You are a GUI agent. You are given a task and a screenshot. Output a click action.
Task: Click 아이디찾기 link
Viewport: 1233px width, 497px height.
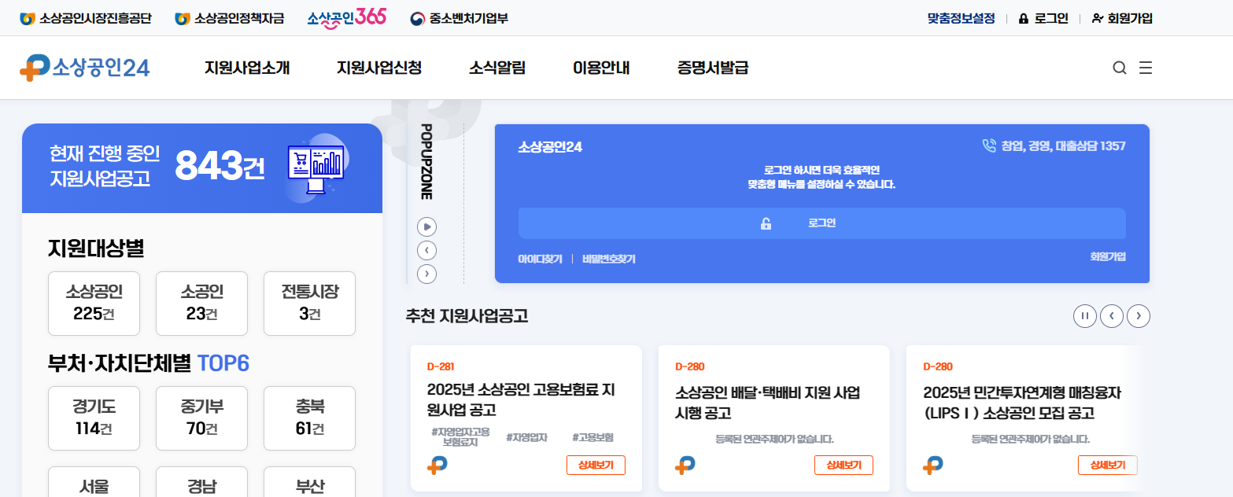click(x=540, y=259)
